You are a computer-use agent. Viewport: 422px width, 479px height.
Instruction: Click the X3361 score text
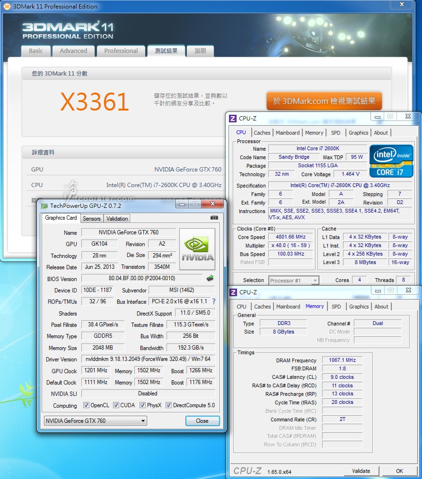95,102
